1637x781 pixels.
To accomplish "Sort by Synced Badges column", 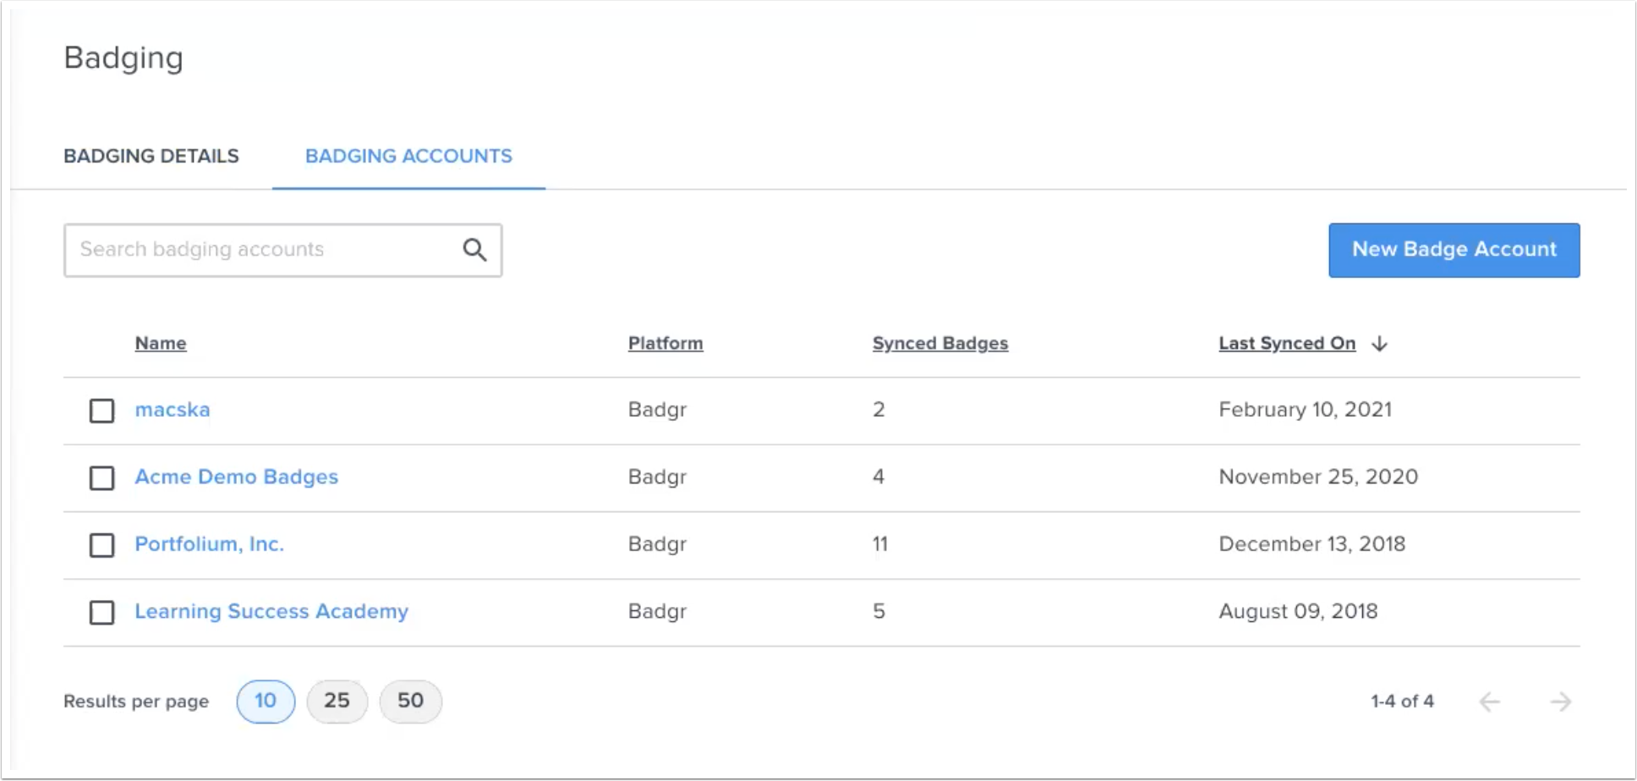I will click(x=939, y=343).
